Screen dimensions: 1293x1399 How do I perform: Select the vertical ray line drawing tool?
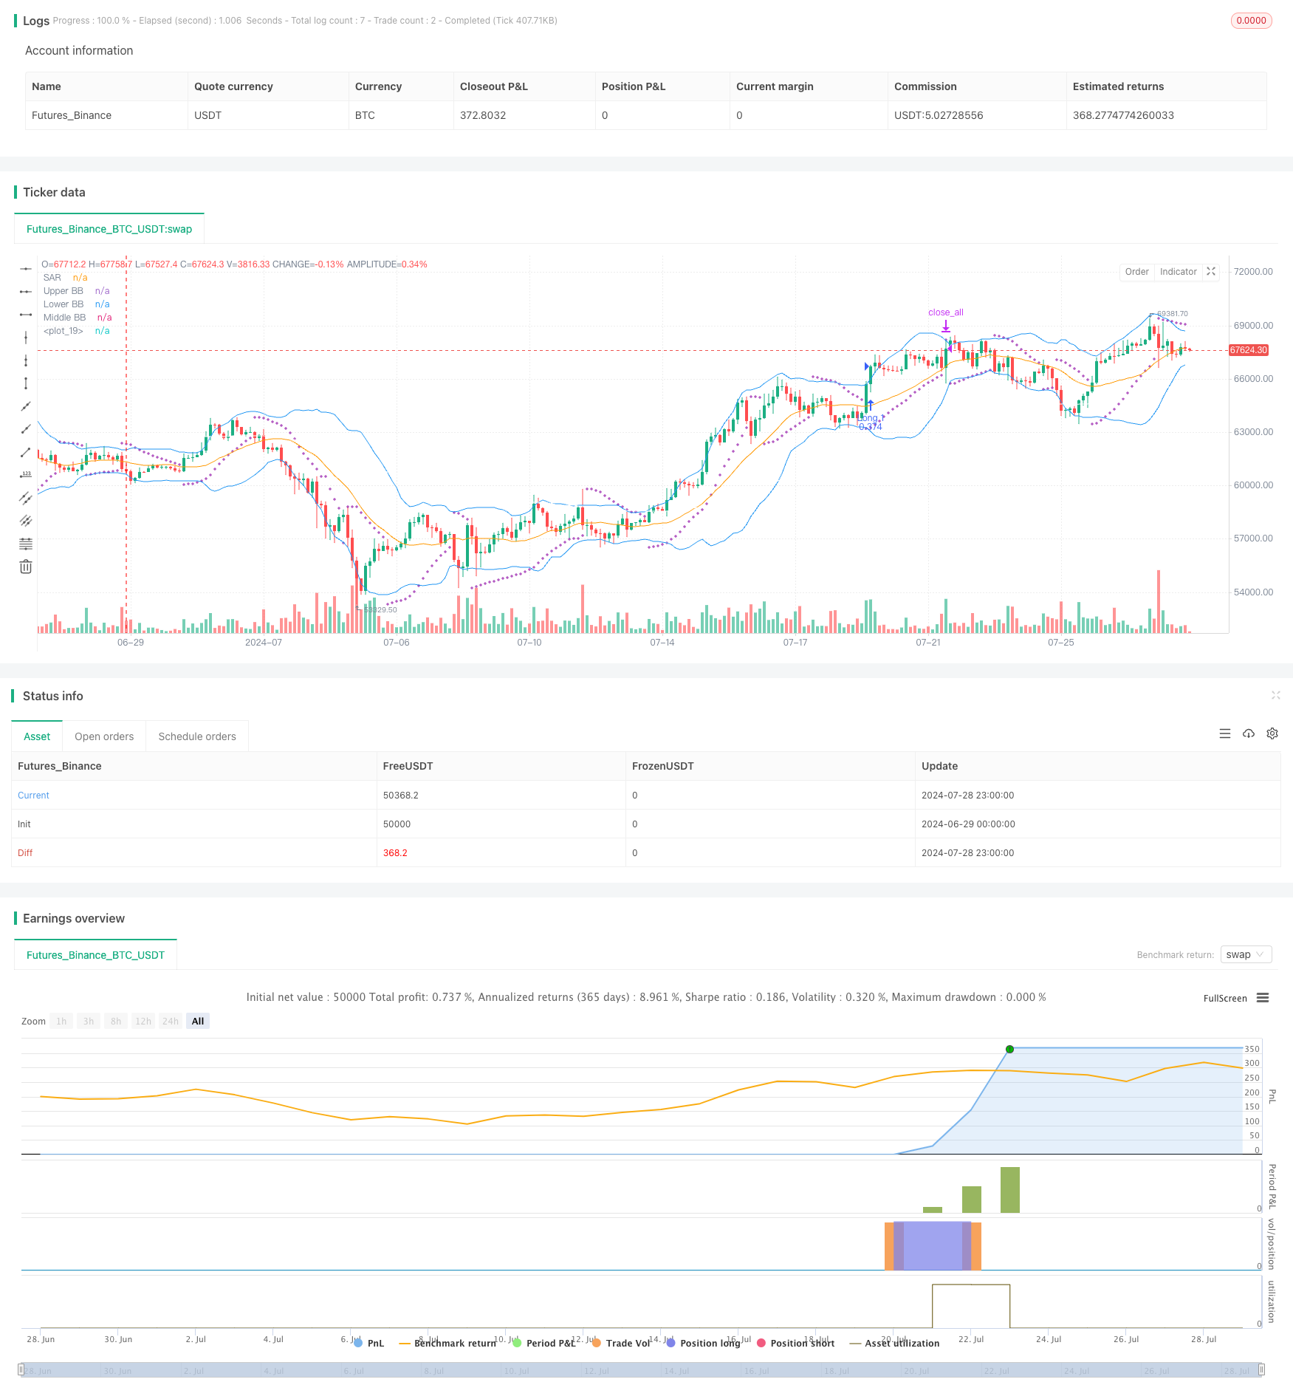26,360
